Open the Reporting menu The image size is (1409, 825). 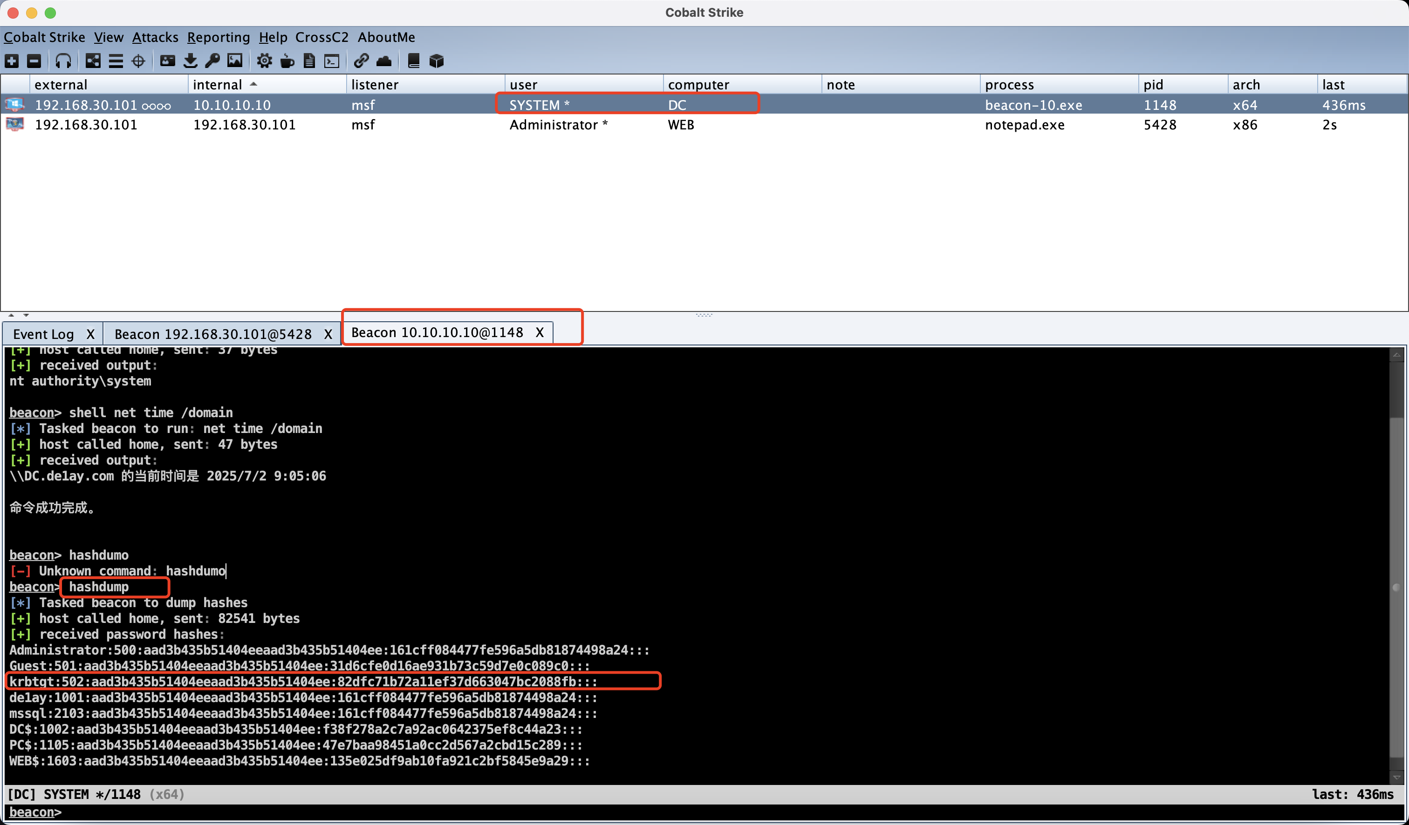click(x=218, y=37)
